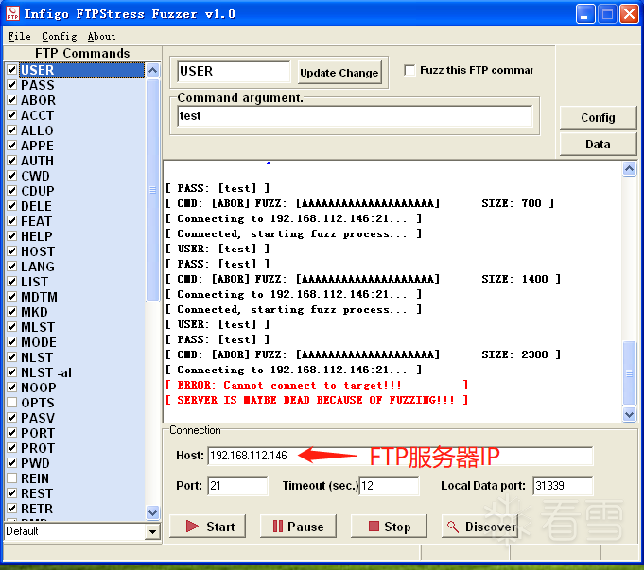
Task: Select the CDUP command in list
Action: (x=38, y=191)
